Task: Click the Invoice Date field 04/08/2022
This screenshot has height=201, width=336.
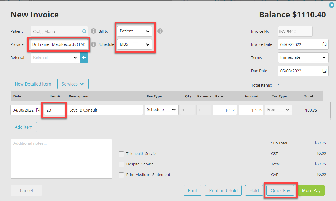Action: click(303, 44)
